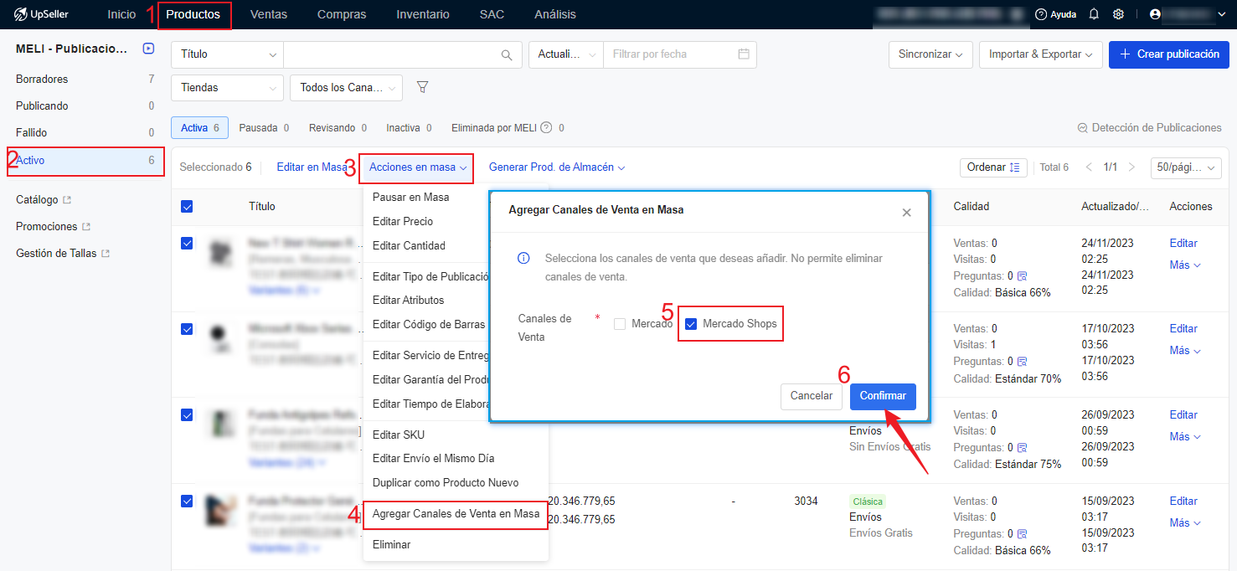Viewport: 1237px width, 571px height.
Task: Click Preguntas icon in row updated 17/10/2023
Action: [x=1023, y=362]
